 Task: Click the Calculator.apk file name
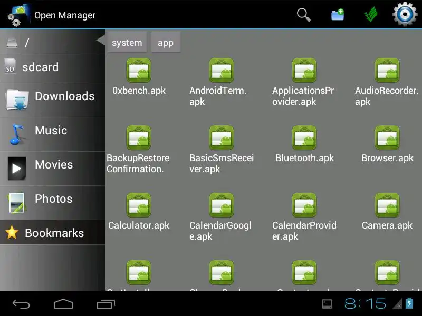point(139,225)
